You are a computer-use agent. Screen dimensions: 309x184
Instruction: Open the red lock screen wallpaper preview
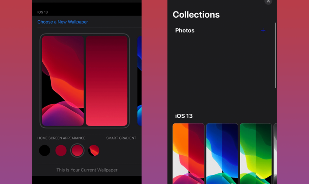click(63, 81)
